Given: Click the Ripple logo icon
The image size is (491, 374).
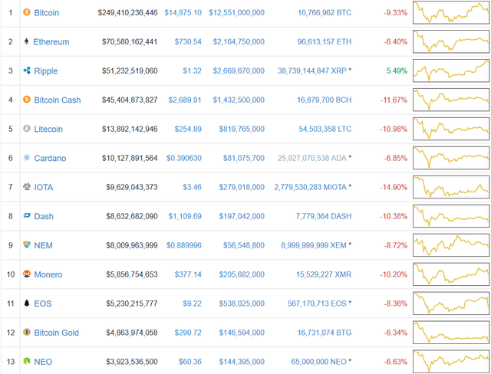Looking at the screenshot, I should point(27,71).
